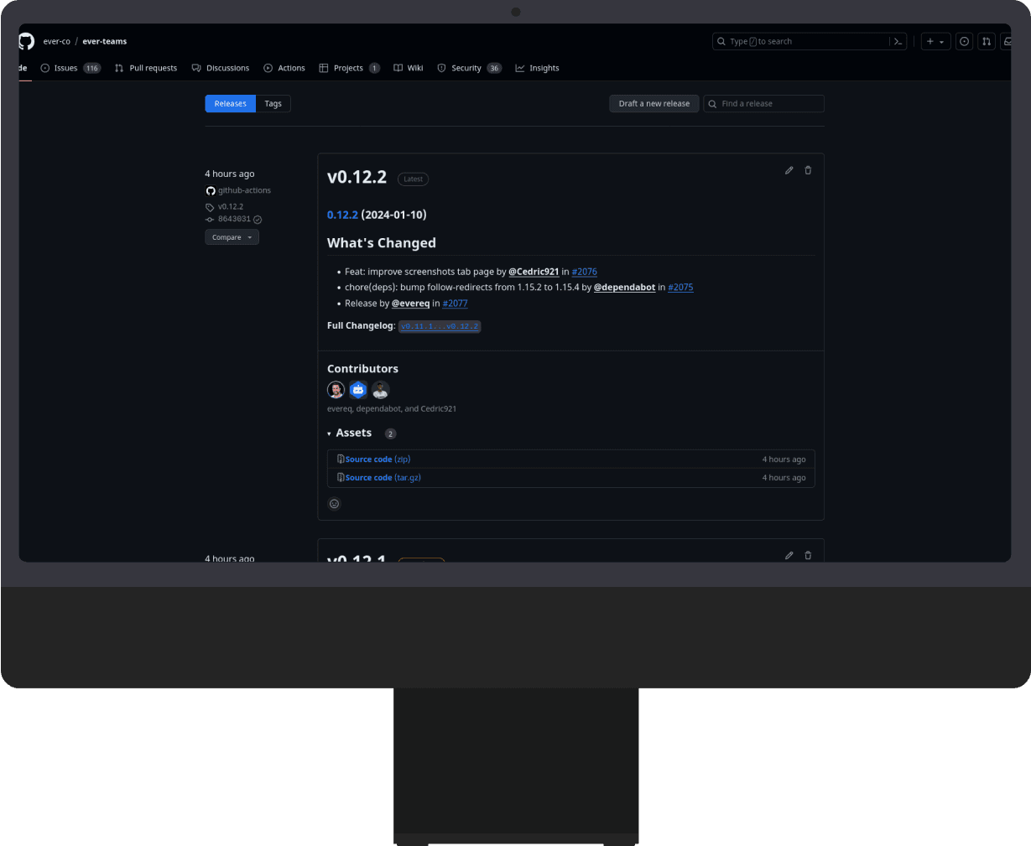The width and height of the screenshot is (1031, 846).
Task: Open the create new plus menu
Action: pyautogui.click(x=935, y=41)
